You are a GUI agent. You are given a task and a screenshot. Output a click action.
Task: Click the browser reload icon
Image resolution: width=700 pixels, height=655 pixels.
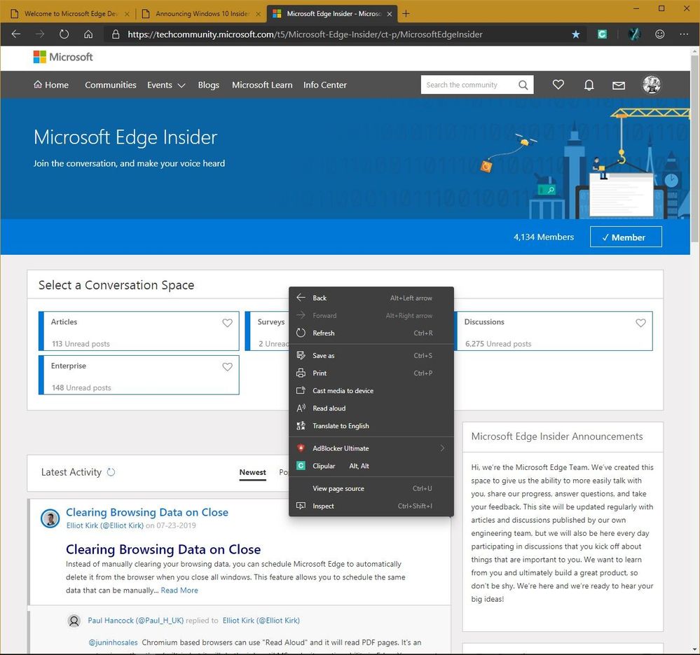pos(64,34)
